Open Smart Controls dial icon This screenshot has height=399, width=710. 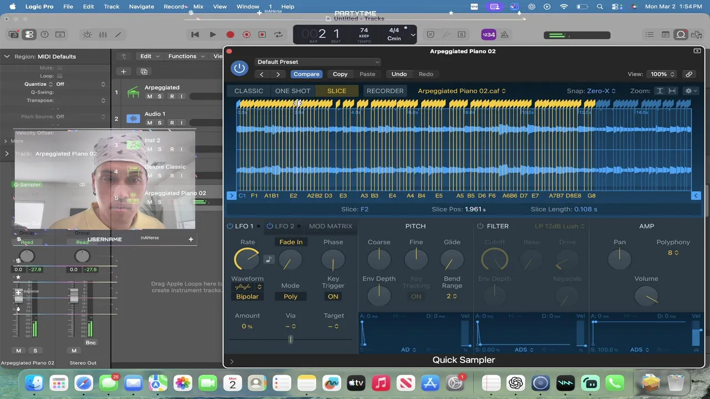(88, 34)
